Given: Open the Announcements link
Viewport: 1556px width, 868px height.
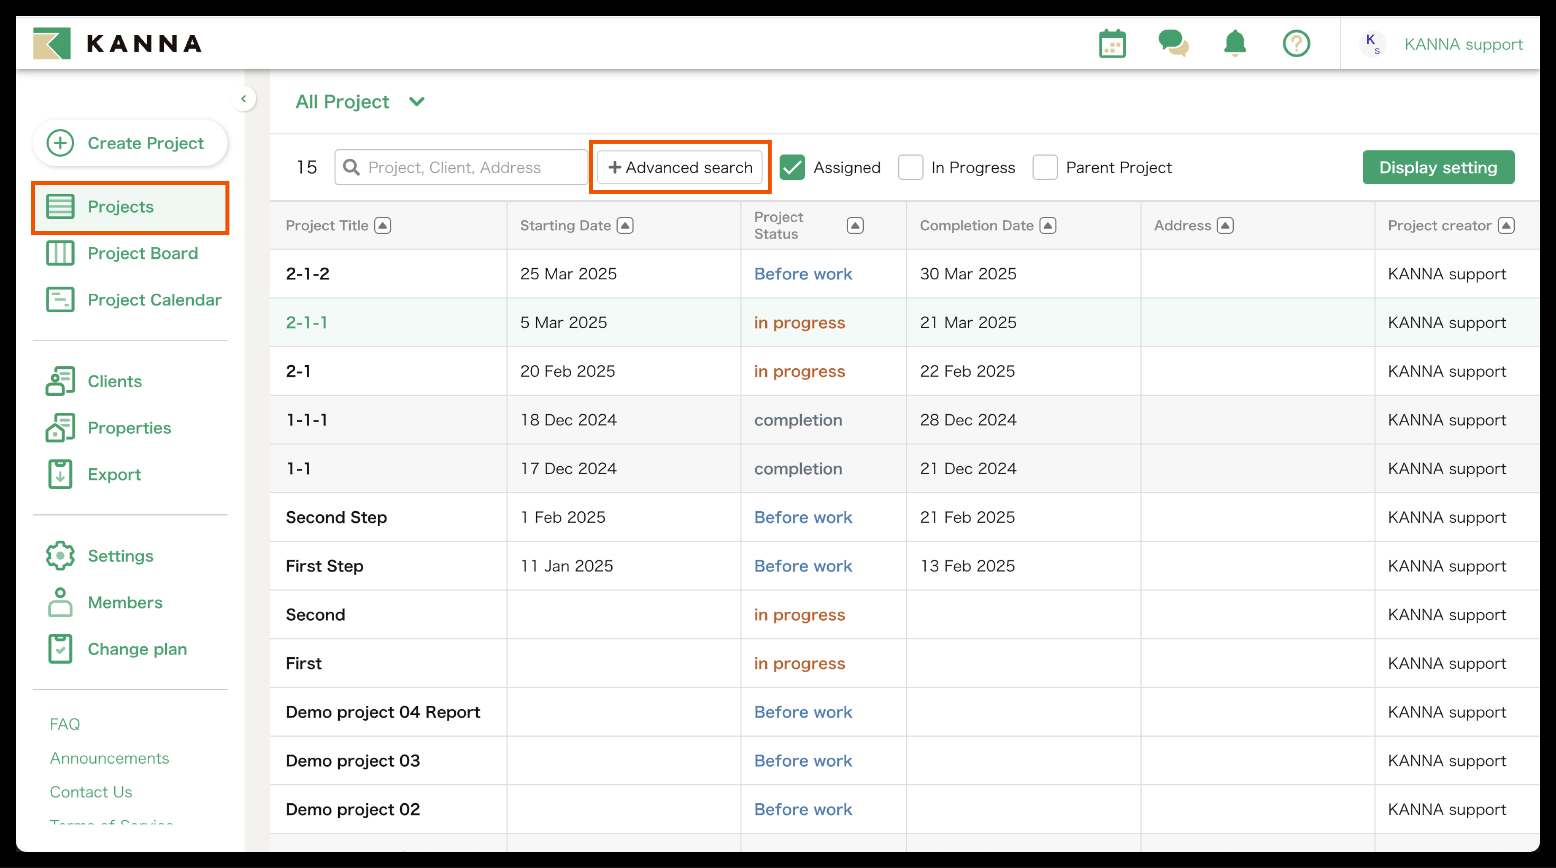Looking at the screenshot, I should 109,758.
